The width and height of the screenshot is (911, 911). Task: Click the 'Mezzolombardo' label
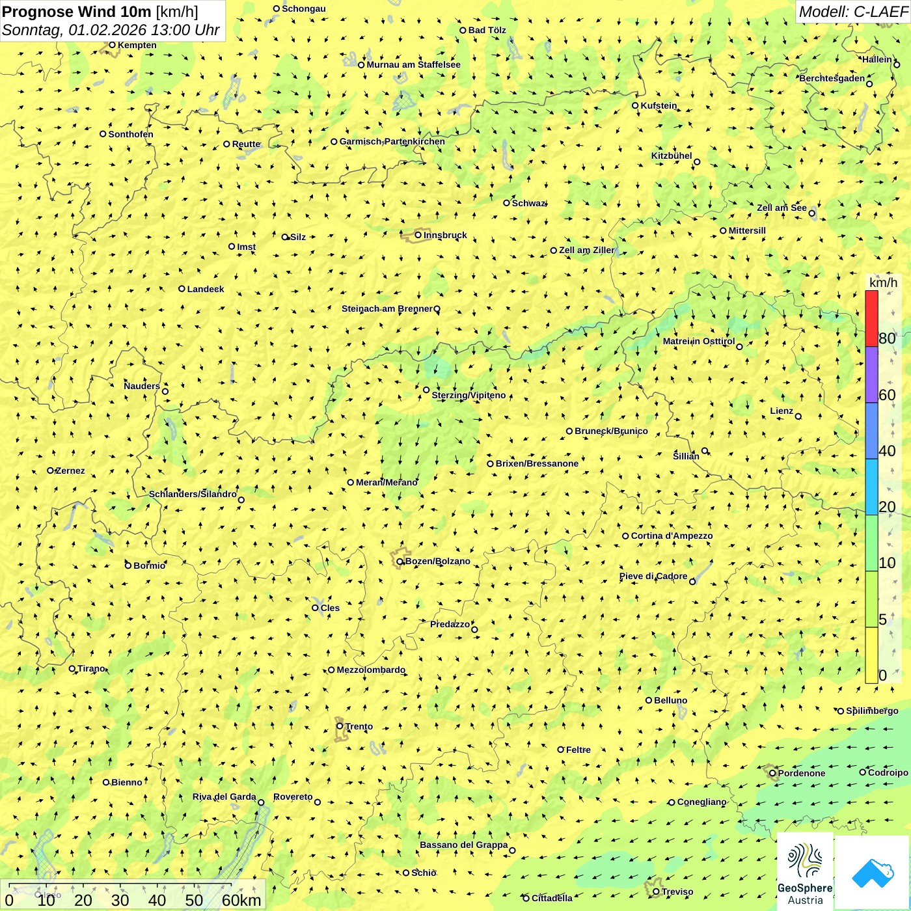371,670
